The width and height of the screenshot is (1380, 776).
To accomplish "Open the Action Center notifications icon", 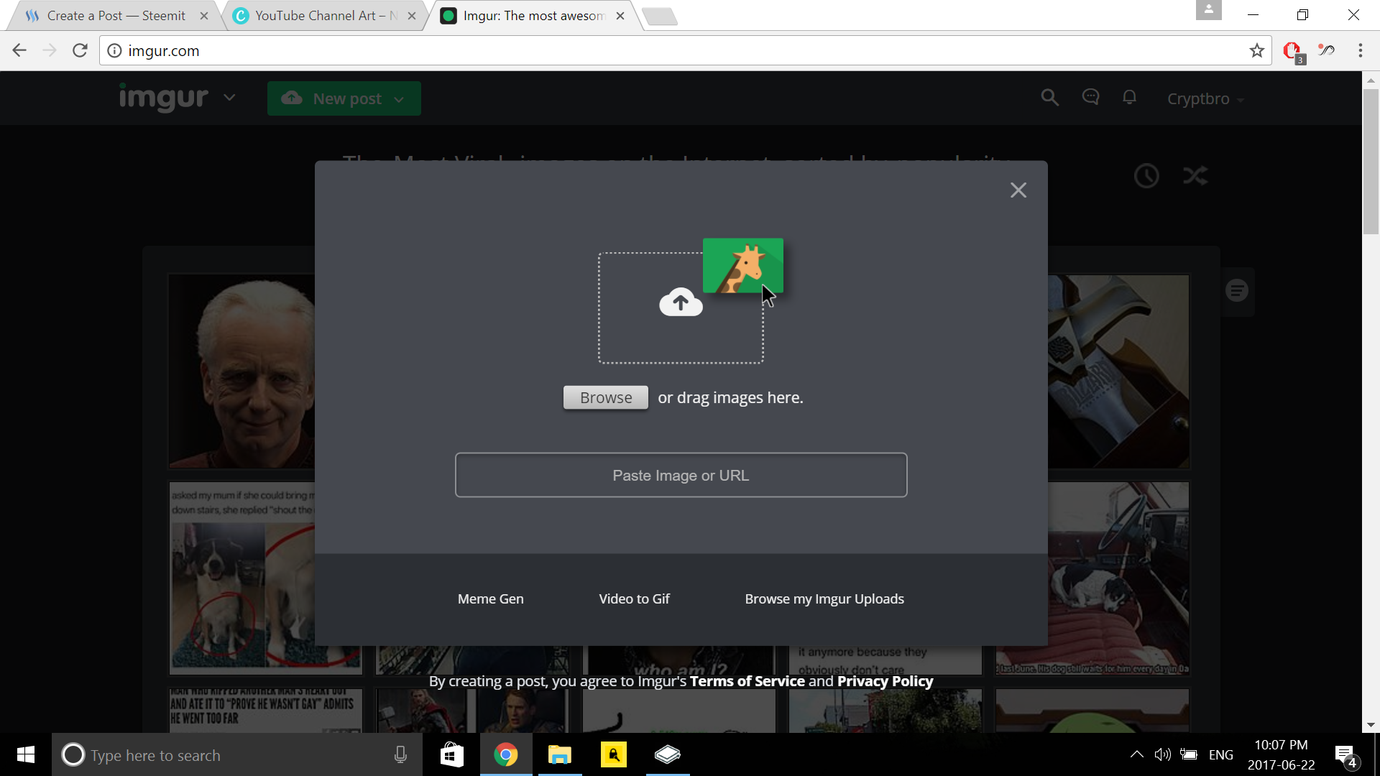I will click(x=1345, y=755).
